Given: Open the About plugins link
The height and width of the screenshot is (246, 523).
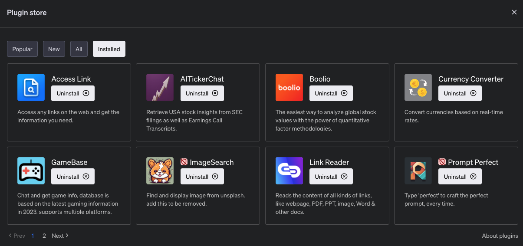Looking at the screenshot, I should pyautogui.click(x=500, y=236).
